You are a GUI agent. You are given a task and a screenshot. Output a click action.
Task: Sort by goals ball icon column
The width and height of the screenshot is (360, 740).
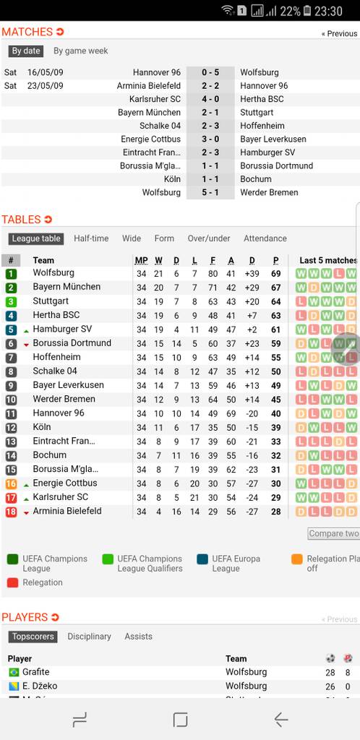(x=330, y=658)
